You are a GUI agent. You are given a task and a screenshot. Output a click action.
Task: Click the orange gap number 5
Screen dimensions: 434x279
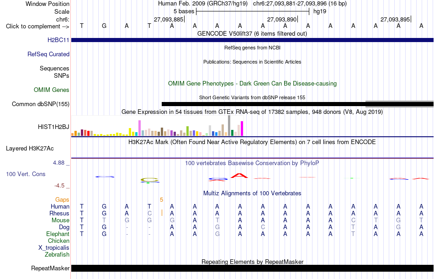pos(161,200)
